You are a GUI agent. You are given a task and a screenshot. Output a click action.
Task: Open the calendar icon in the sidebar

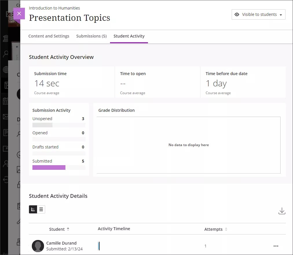coord(5,101)
